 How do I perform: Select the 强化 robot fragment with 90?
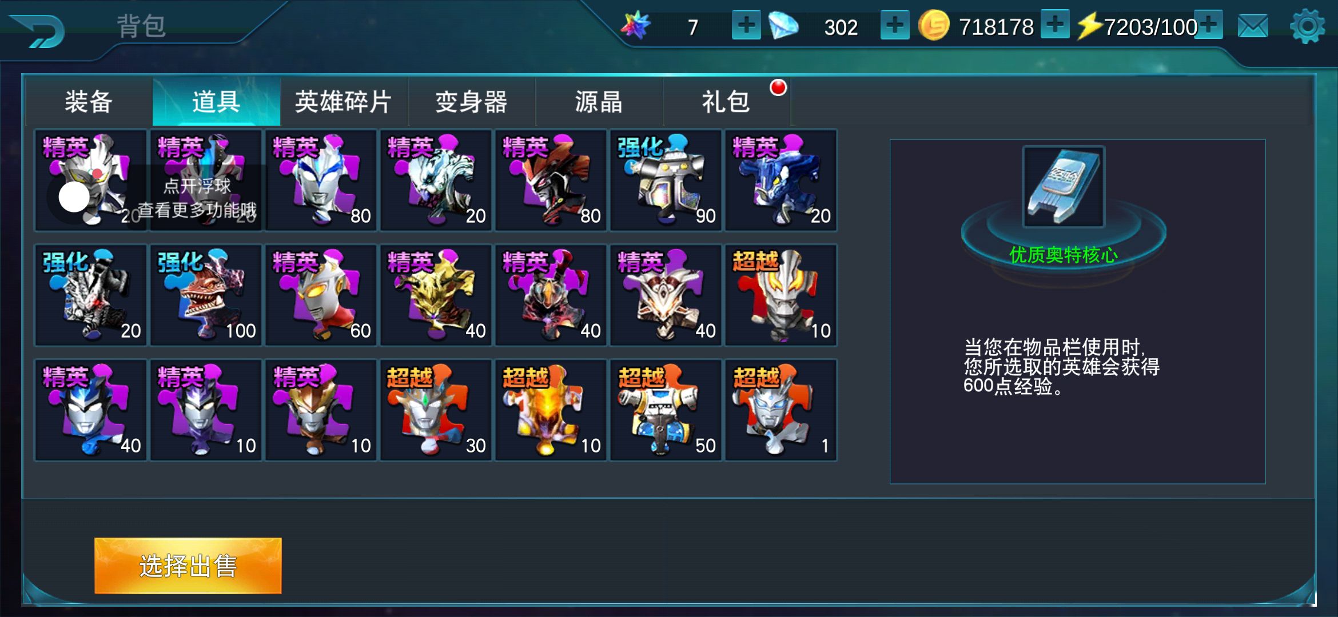point(666,181)
